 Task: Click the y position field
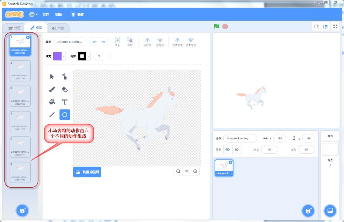(308, 138)
